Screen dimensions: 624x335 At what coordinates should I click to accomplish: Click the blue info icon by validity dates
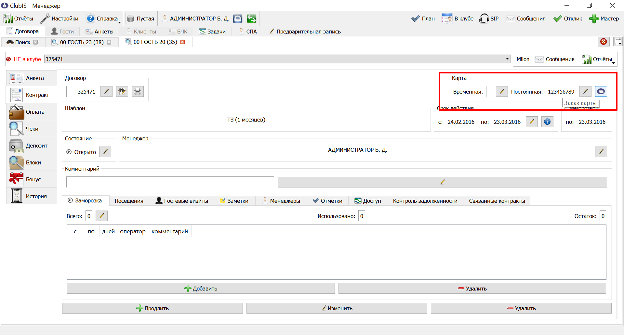pyautogui.click(x=547, y=122)
